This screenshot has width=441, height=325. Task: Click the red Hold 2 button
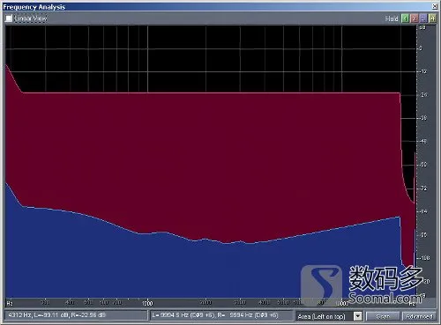414,18
